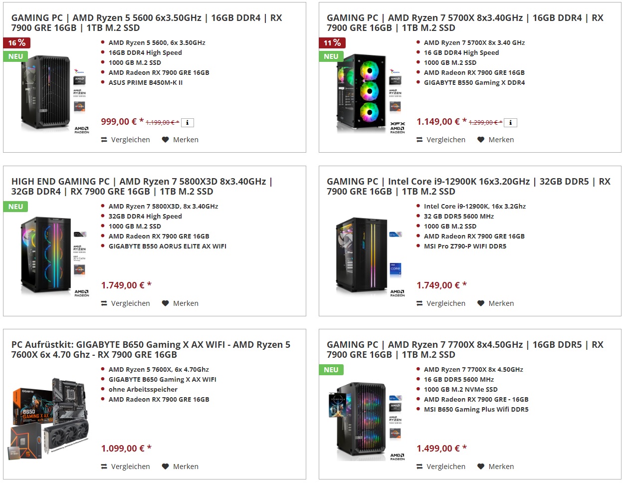
Task: Click compare arrows icon for Intel Core i9-12900K PC
Action: click(419, 303)
